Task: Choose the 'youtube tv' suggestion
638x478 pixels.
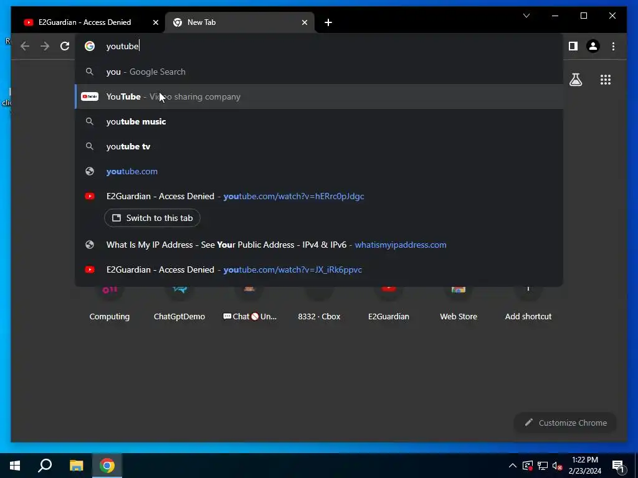Action: click(320, 146)
